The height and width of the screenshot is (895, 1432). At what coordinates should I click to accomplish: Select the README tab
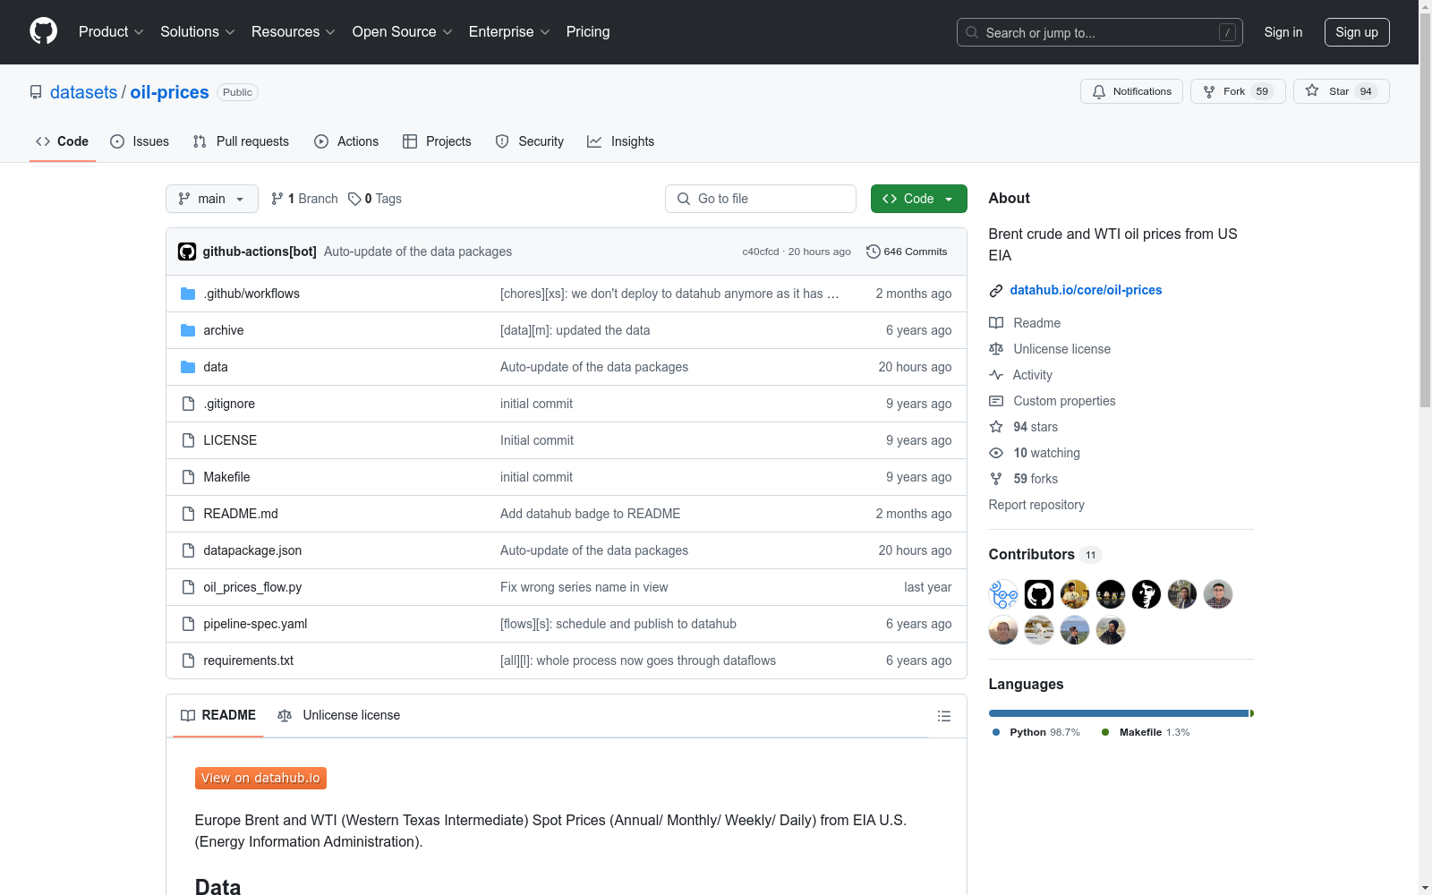coord(218,715)
